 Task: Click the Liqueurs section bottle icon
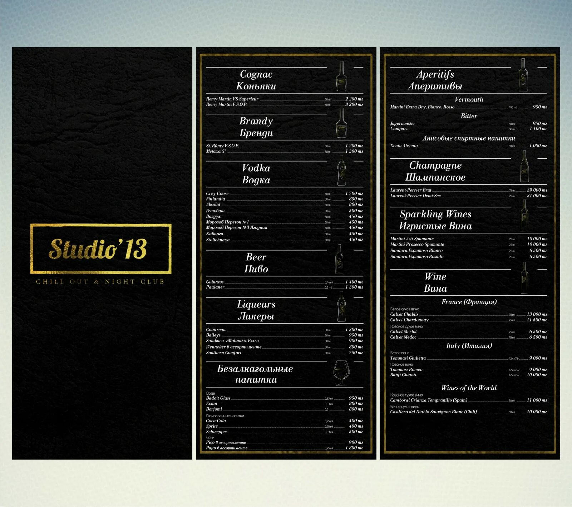coord(341,306)
